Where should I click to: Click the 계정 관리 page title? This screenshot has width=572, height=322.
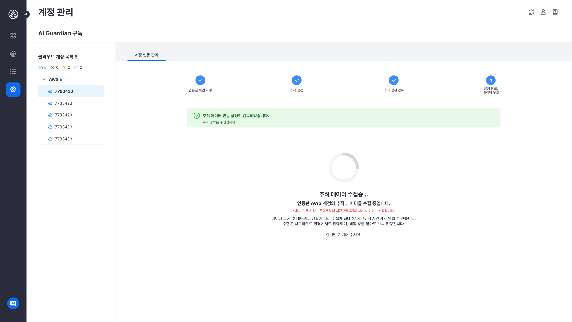[x=56, y=12]
